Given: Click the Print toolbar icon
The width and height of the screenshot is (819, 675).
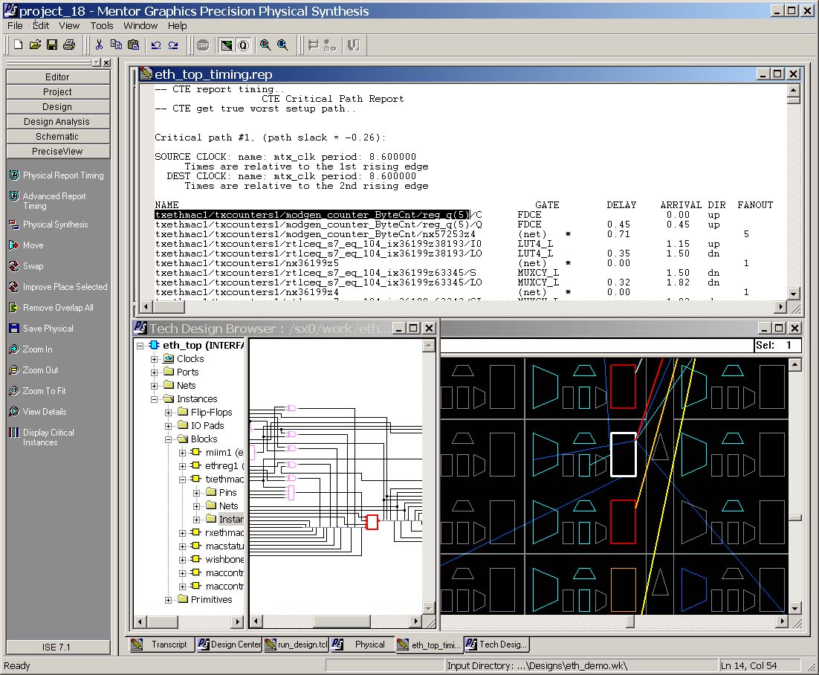Looking at the screenshot, I should (69, 45).
